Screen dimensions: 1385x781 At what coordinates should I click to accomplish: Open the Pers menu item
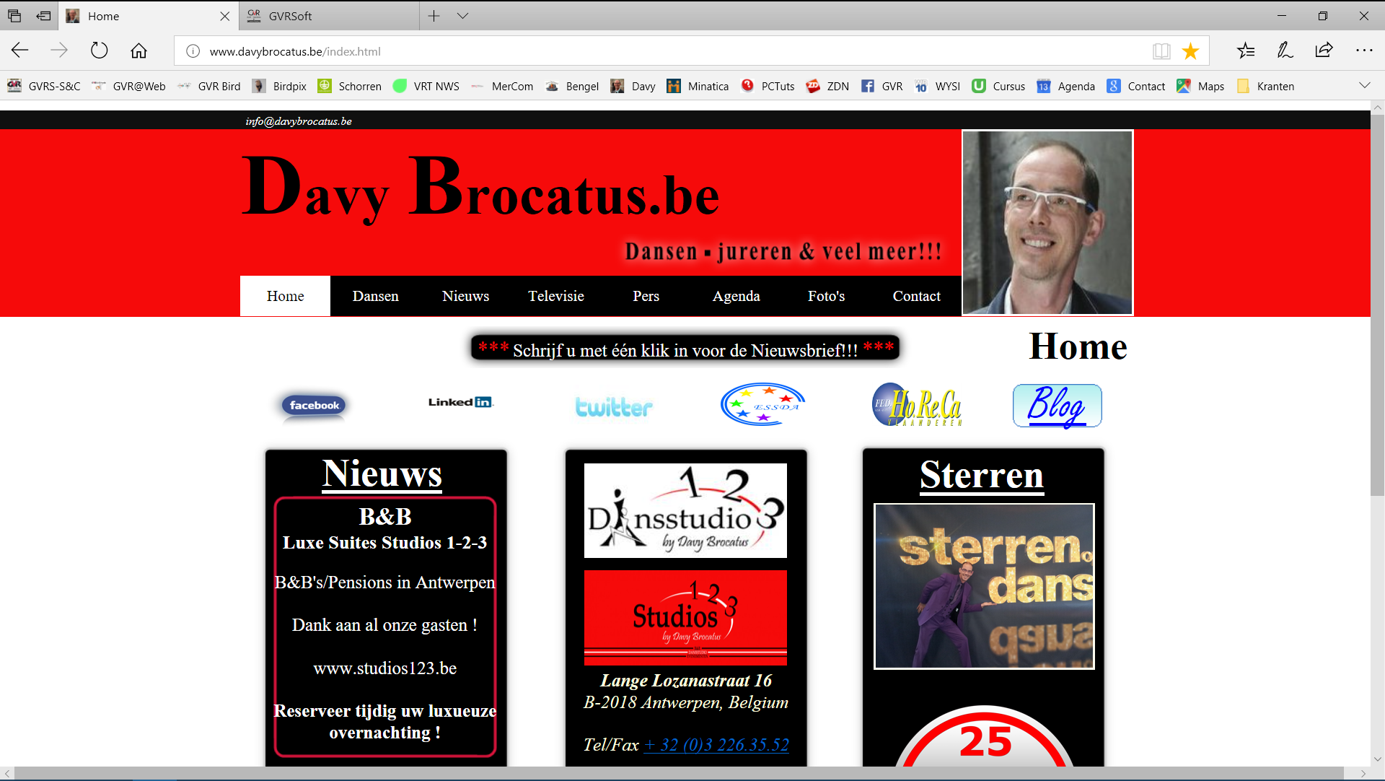pos(646,296)
